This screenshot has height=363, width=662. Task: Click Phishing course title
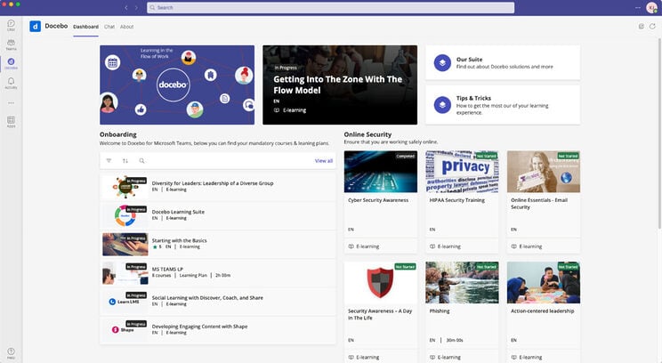tap(440, 311)
